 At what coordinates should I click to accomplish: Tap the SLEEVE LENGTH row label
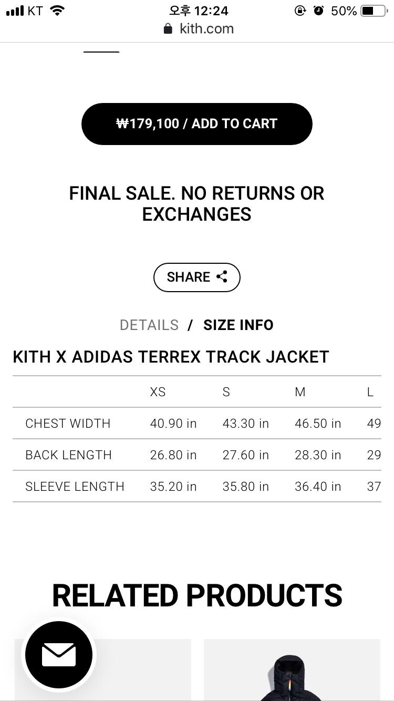pos(75,487)
